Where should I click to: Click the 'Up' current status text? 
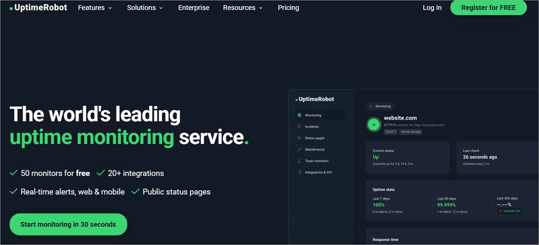[x=376, y=157]
